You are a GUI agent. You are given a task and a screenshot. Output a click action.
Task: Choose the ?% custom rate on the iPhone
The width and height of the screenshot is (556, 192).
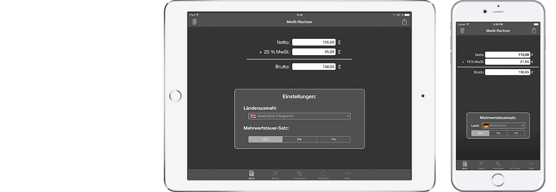516,133
